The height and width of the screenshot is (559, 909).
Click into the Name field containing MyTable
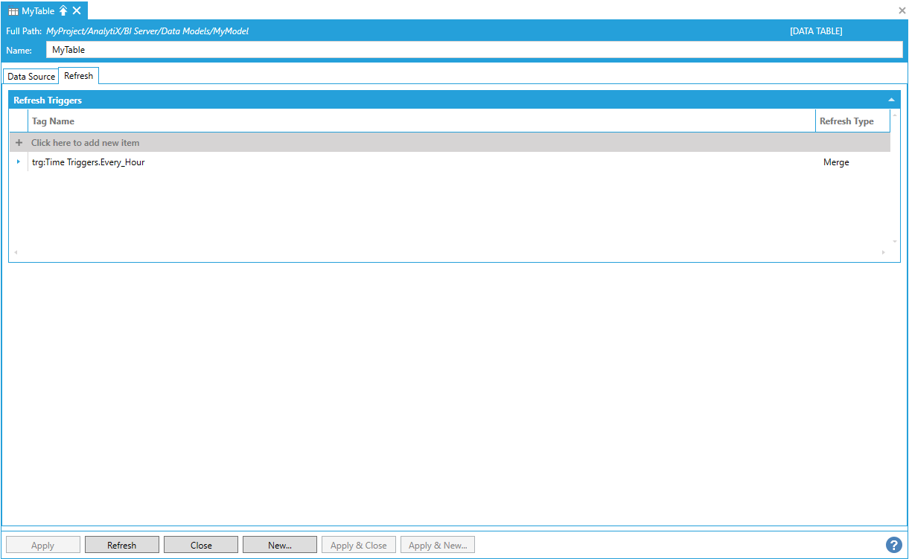[473, 50]
